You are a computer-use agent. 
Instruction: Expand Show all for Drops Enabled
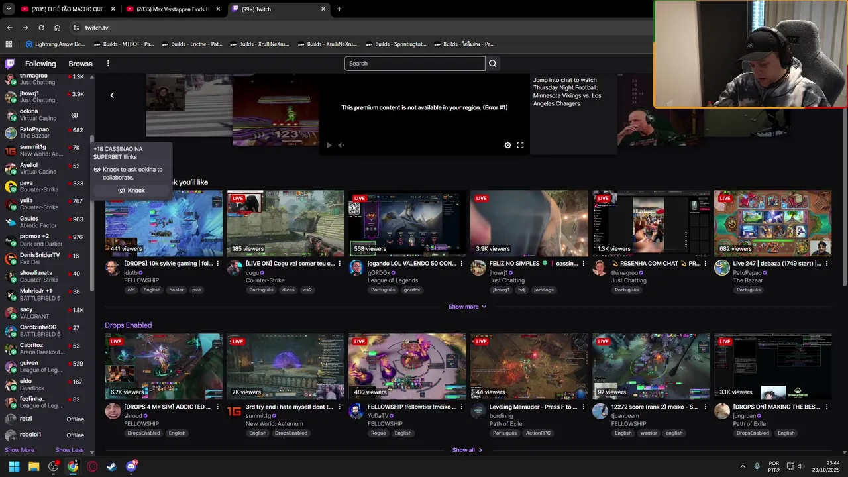[x=467, y=450]
